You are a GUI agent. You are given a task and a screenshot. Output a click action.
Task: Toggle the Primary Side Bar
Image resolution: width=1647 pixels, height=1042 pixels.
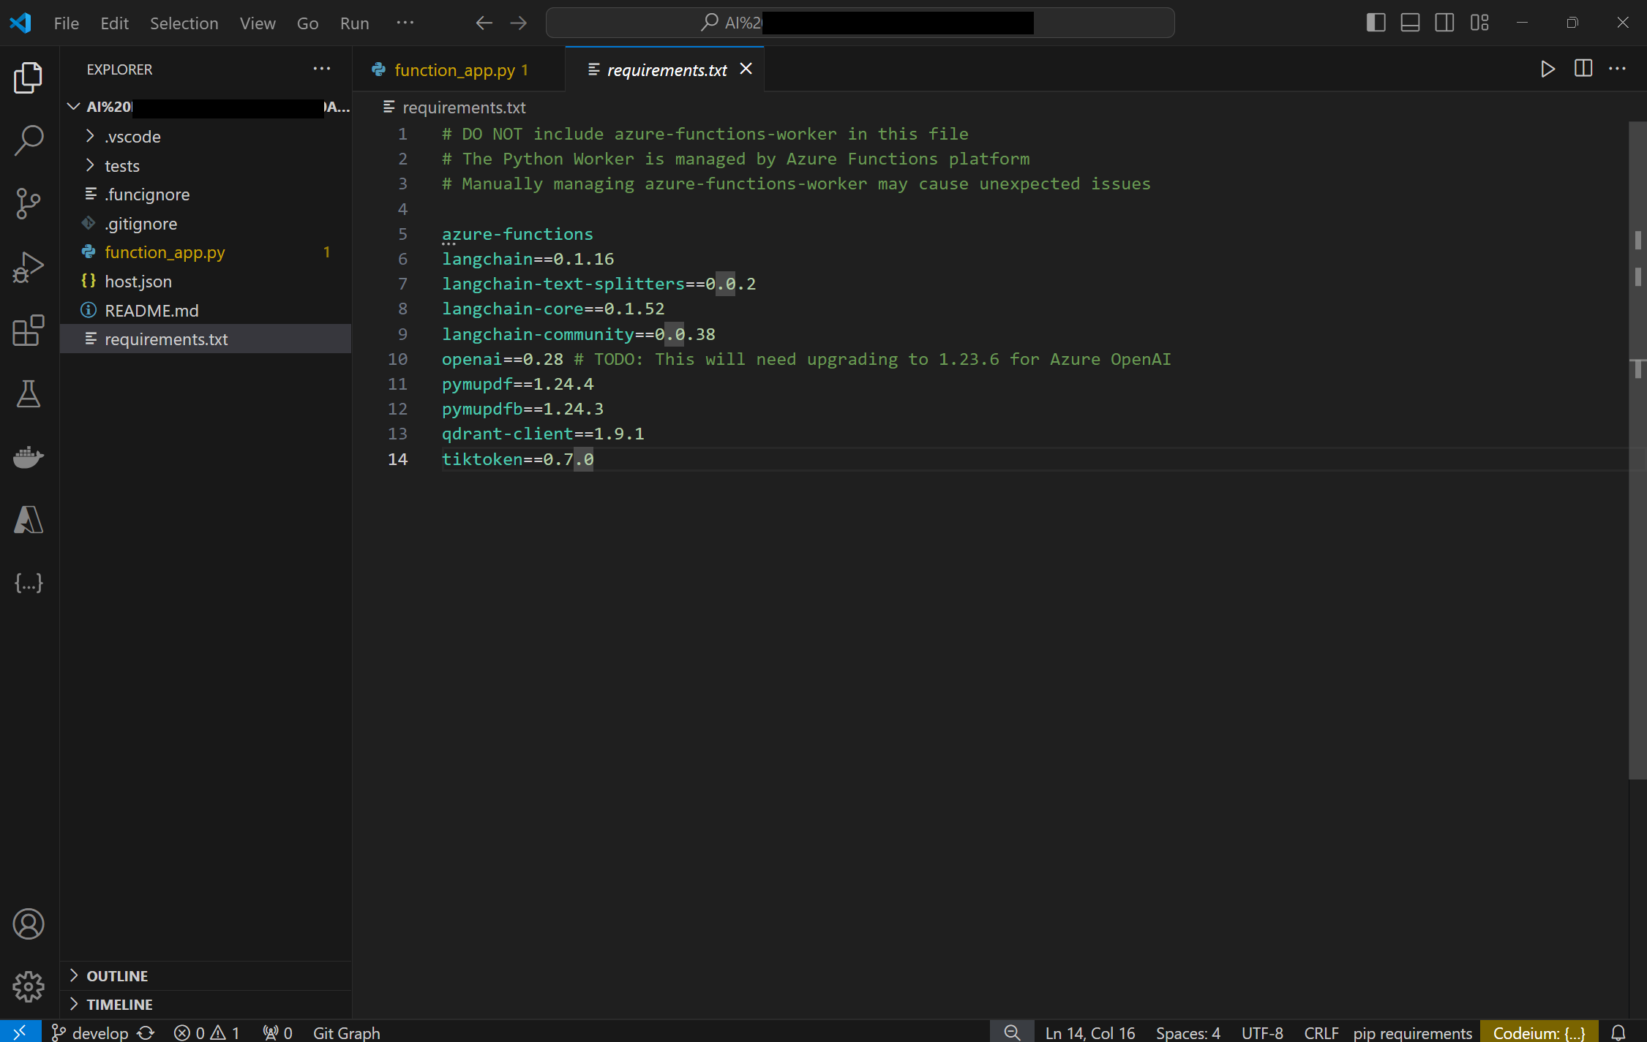1376,23
